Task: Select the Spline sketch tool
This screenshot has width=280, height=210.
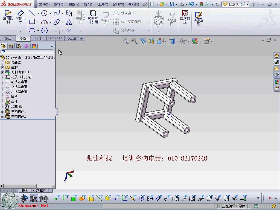Action: 57,13
